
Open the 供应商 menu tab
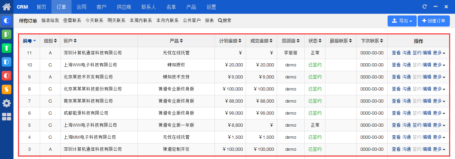[x=124, y=7]
